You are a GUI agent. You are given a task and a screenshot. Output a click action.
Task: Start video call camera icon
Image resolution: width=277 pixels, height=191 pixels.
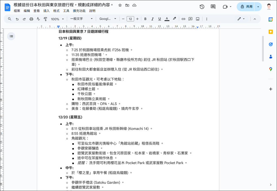(225, 7)
